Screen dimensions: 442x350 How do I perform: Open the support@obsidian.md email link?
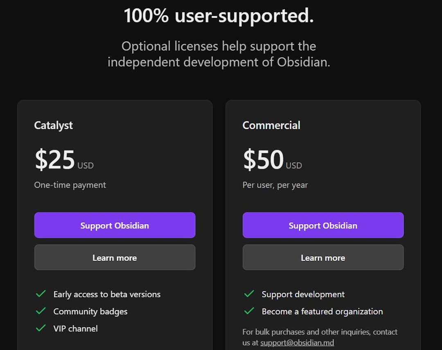pyautogui.click(x=297, y=343)
